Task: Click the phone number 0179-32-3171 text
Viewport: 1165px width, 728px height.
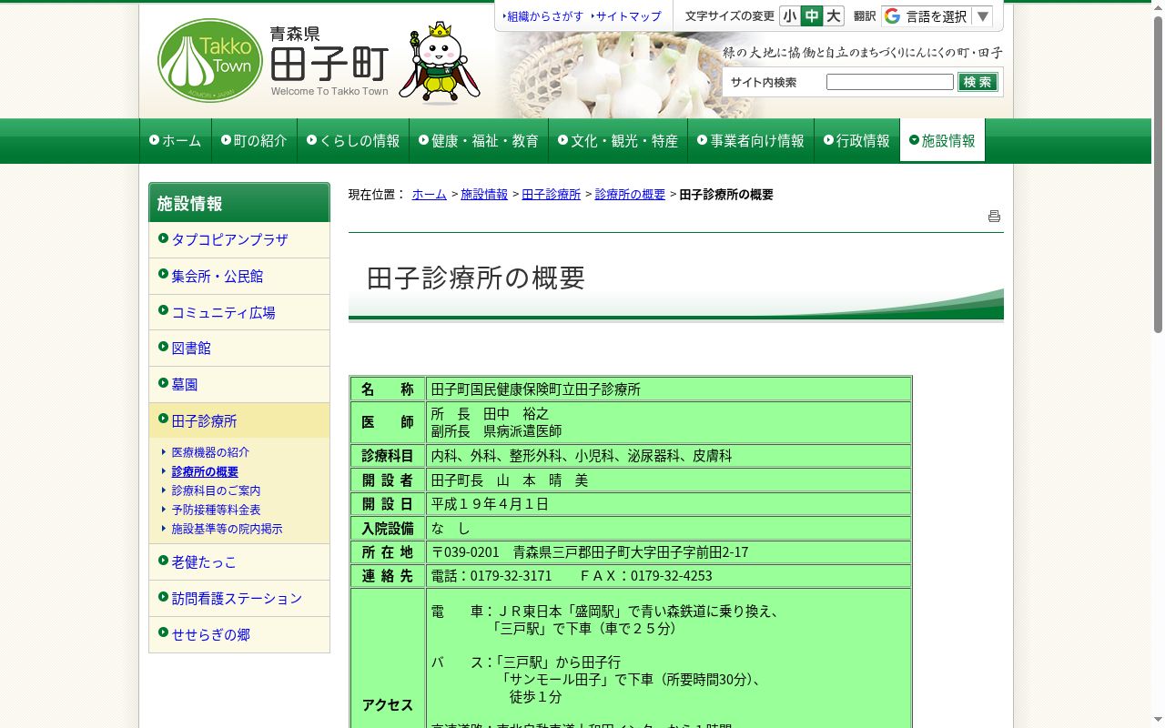Action: pyautogui.click(x=512, y=576)
